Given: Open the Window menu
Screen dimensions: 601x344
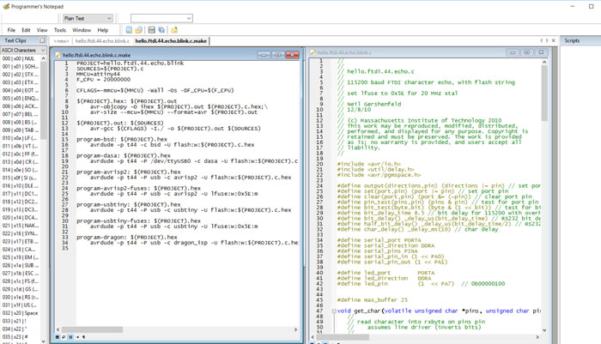Looking at the screenshot, I should click(x=82, y=30).
